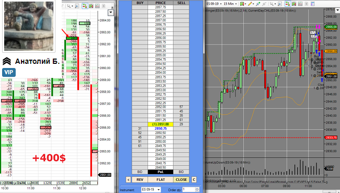The height and width of the screenshot is (193, 340).
Task: Open the ES 09-19 instrument dropdown on chart
Action: pyautogui.click(x=214, y=4)
